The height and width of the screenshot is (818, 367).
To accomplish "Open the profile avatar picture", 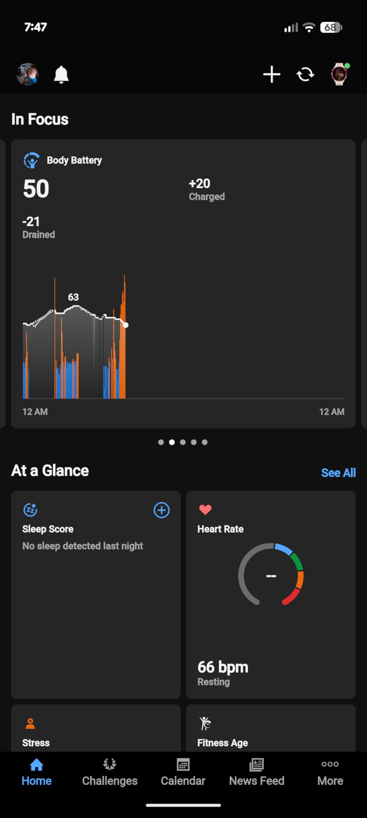I will [27, 74].
